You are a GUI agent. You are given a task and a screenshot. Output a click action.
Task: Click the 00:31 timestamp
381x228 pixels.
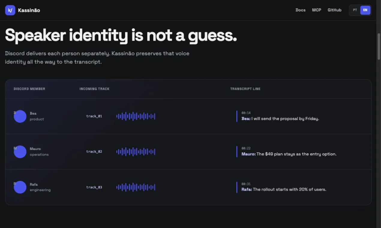click(x=246, y=184)
